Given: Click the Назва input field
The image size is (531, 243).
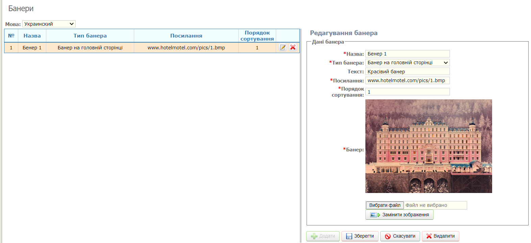Looking at the screenshot, I should [x=407, y=54].
